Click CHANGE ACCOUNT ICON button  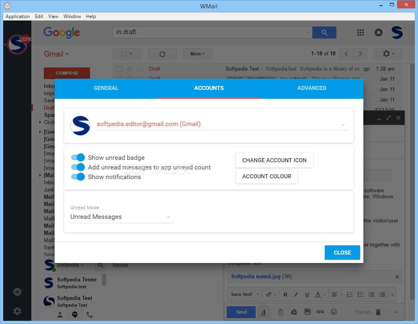(274, 160)
